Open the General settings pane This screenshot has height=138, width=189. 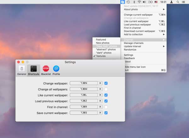point(22,70)
